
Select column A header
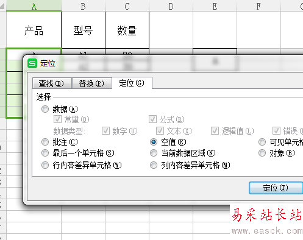34,5
